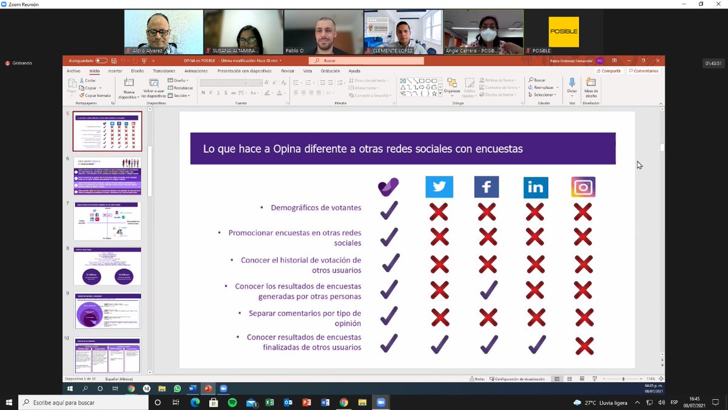Click the Twitter logo on the slide

point(439,186)
